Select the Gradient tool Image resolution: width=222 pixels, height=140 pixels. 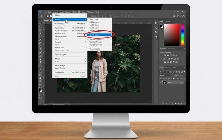pos(40,56)
